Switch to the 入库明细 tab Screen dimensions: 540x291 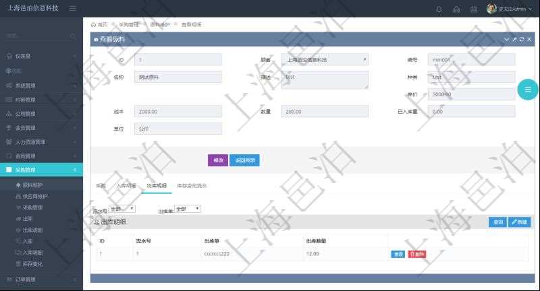pyautogui.click(x=126, y=185)
